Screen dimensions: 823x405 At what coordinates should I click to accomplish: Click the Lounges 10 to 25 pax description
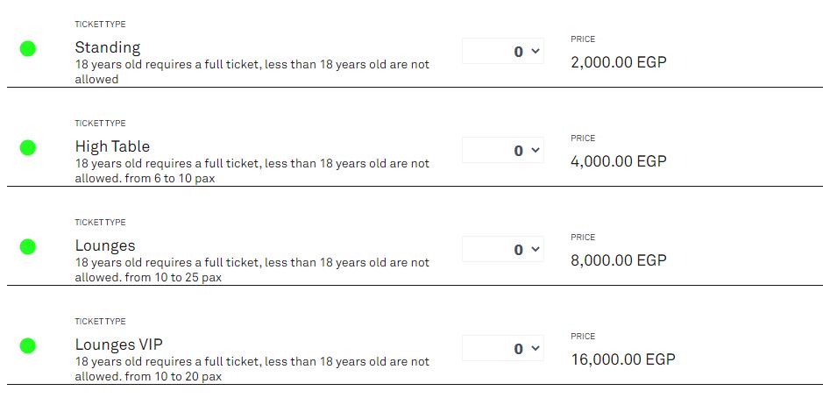coord(252,270)
